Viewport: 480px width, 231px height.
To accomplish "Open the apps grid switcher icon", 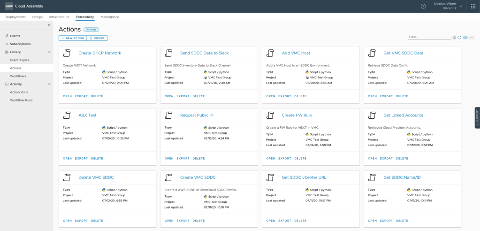I will (472, 6).
